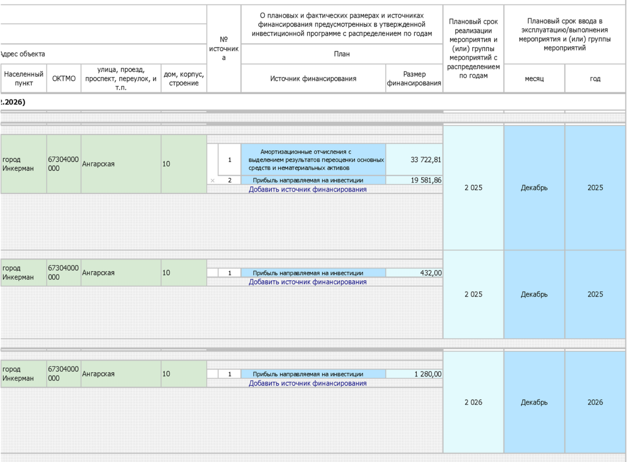
Task: Click 'Добавить источник финансирования' link below 432,00
Action: tap(308, 282)
